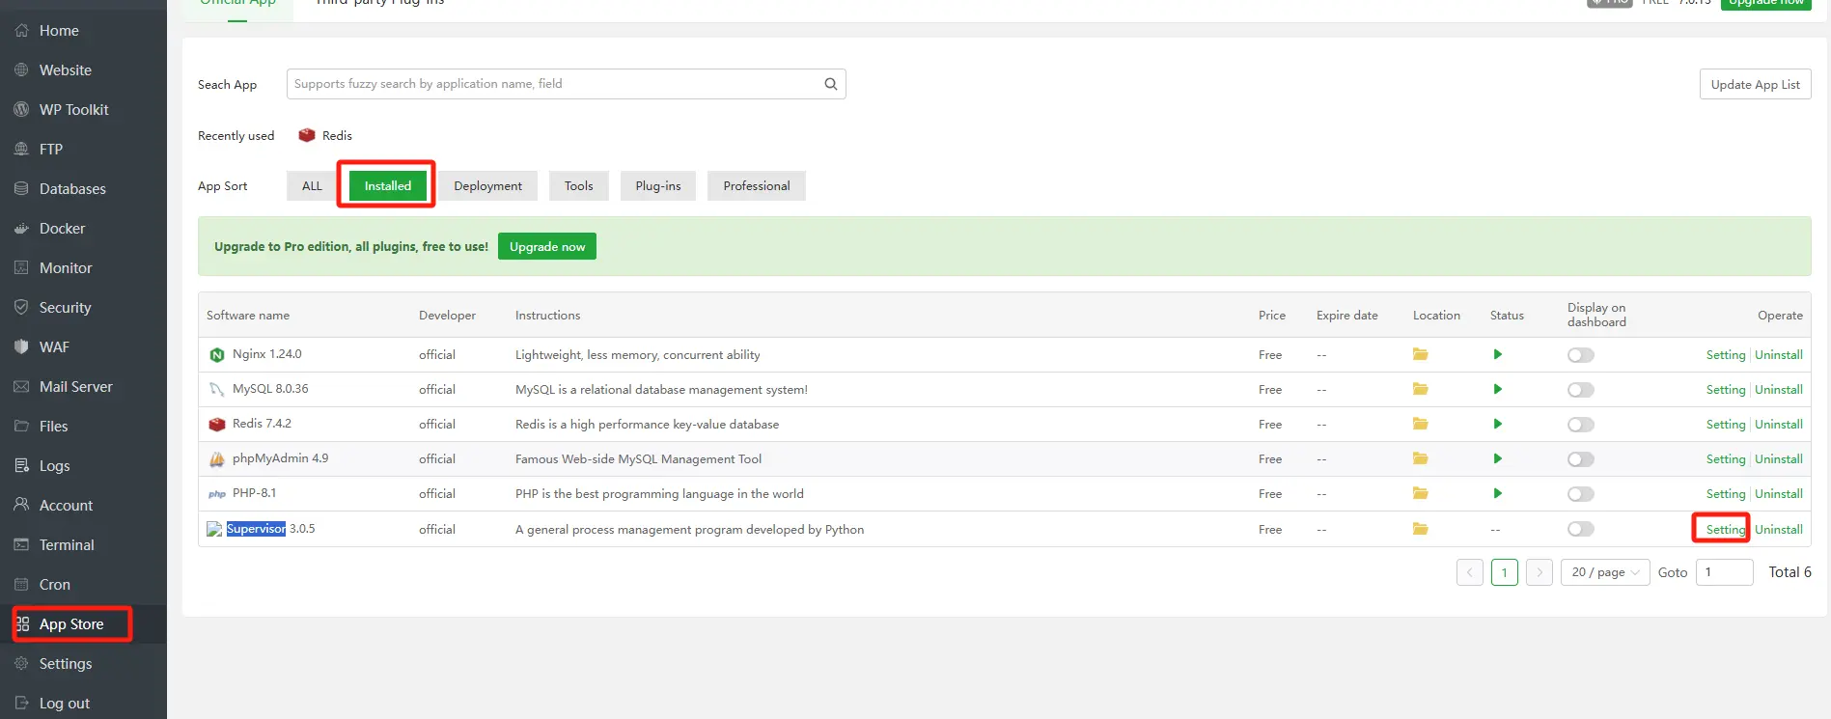
Task: Select the Professional app sort tab
Action: click(x=757, y=186)
